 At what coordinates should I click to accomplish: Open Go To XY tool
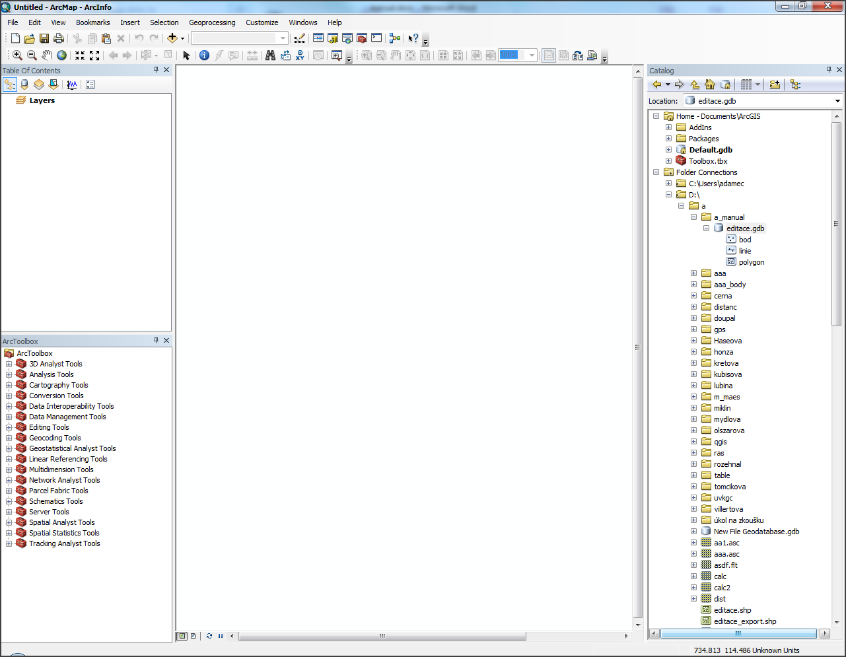pos(300,55)
